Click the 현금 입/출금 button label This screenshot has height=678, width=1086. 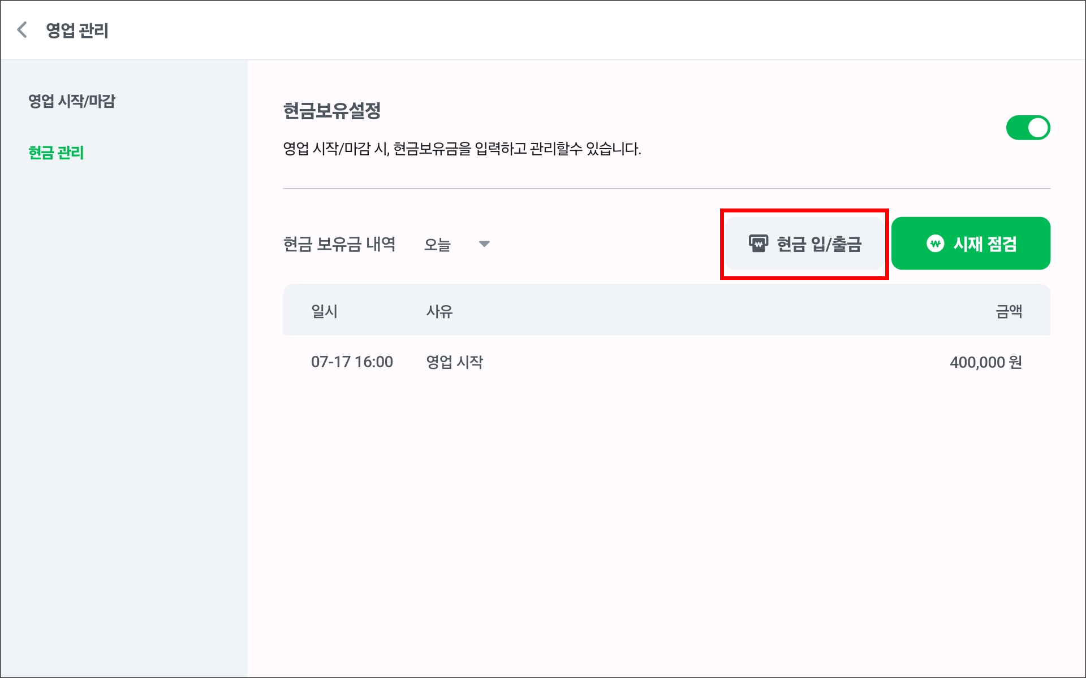point(819,244)
